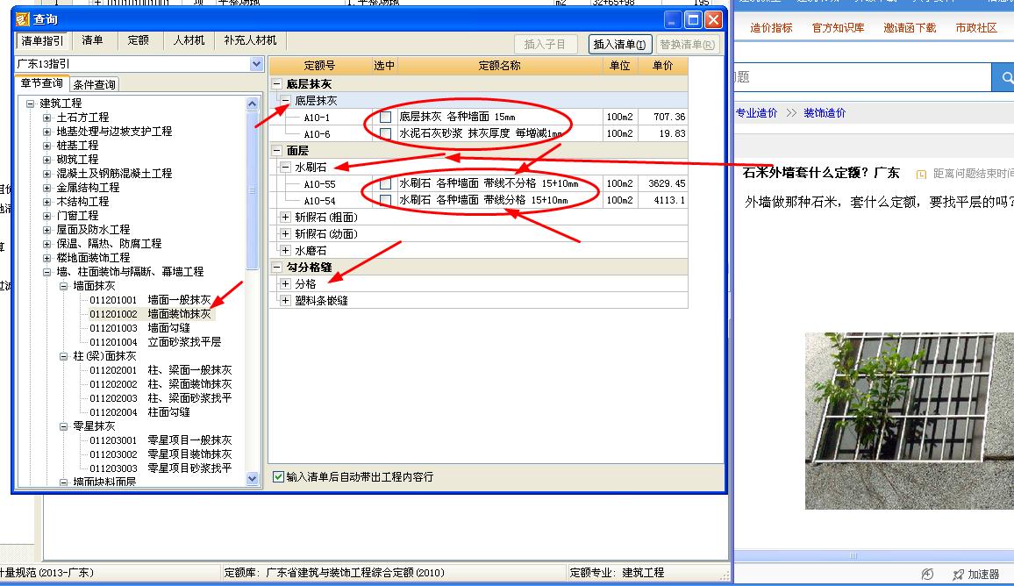Open the 邀请函下载 link
This screenshot has width=1014, height=586.
pos(910,28)
